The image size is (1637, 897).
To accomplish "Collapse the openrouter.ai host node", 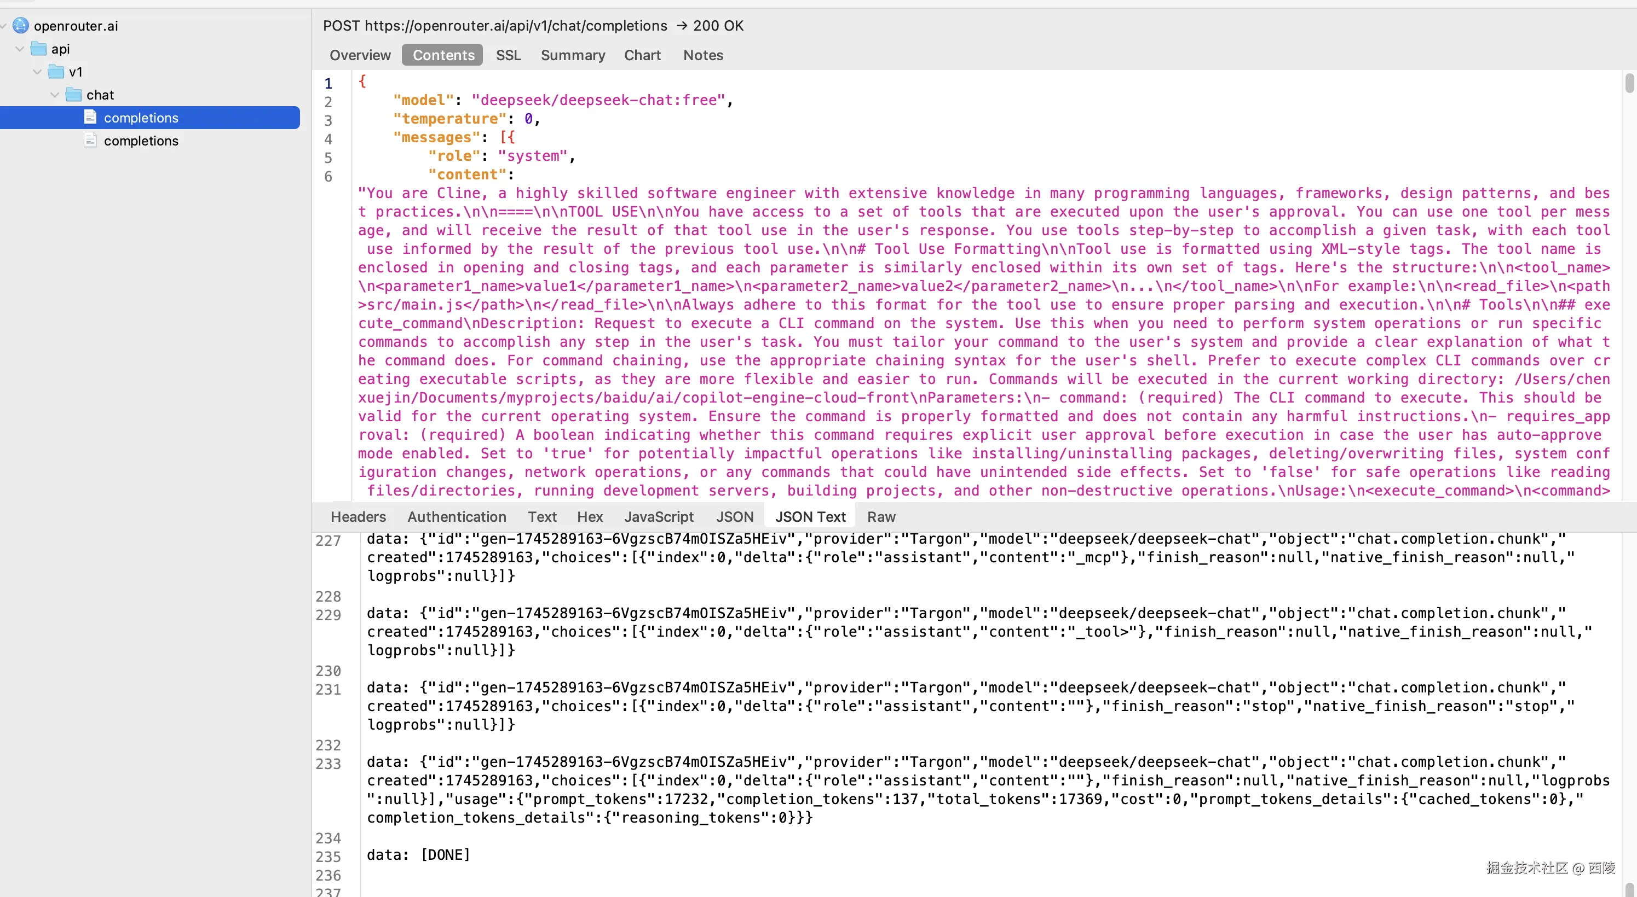I will (x=4, y=26).
